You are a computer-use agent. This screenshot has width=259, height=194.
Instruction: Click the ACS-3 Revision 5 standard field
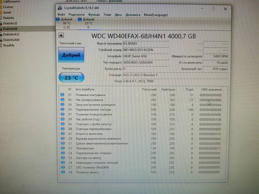tap(176, 75)
